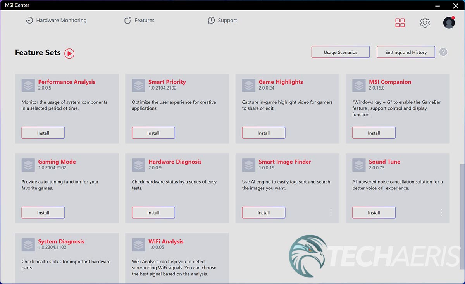
Task: Select the Smart Image Finder title
Action: tap(285, 162)
